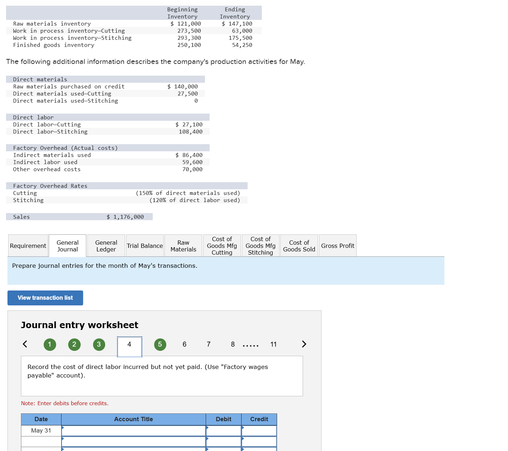Screen dimensions: 508x451
Task: Click the View transaction list button
Action: point(45,298)
